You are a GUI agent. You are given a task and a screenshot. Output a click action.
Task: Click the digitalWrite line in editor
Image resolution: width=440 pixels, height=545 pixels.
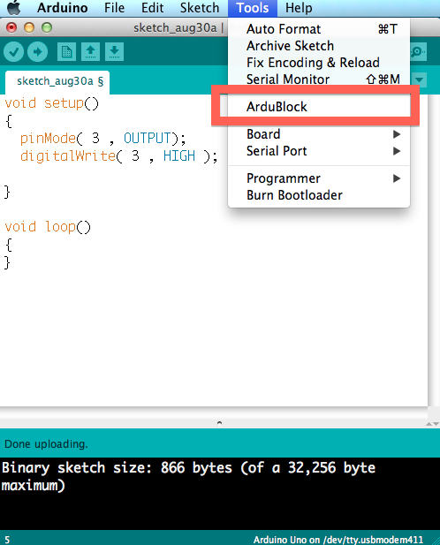pos(119,156)
